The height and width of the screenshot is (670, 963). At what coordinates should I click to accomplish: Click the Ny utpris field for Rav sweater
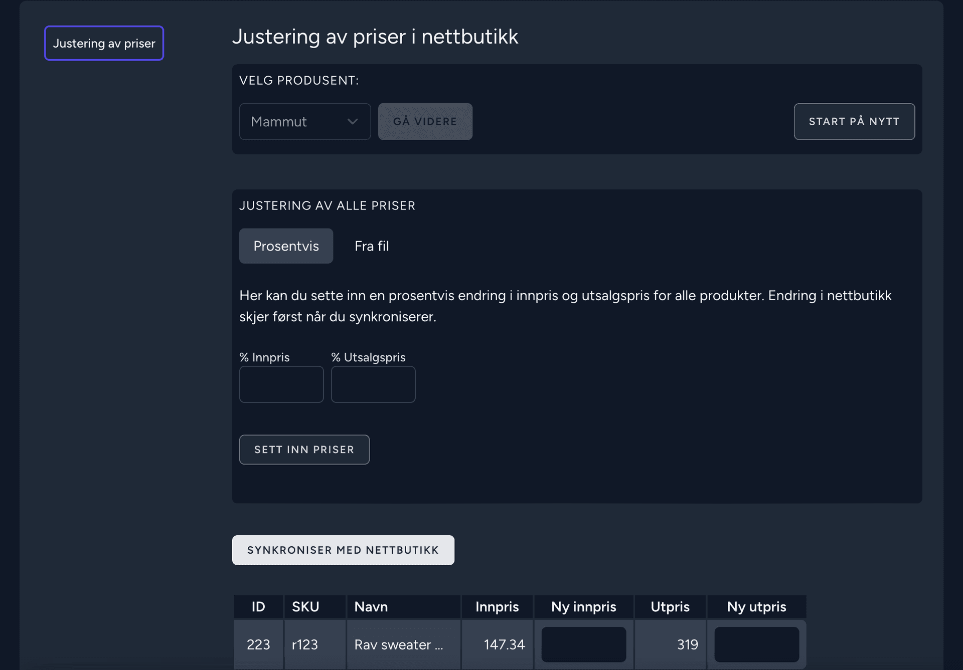(756, 644)
